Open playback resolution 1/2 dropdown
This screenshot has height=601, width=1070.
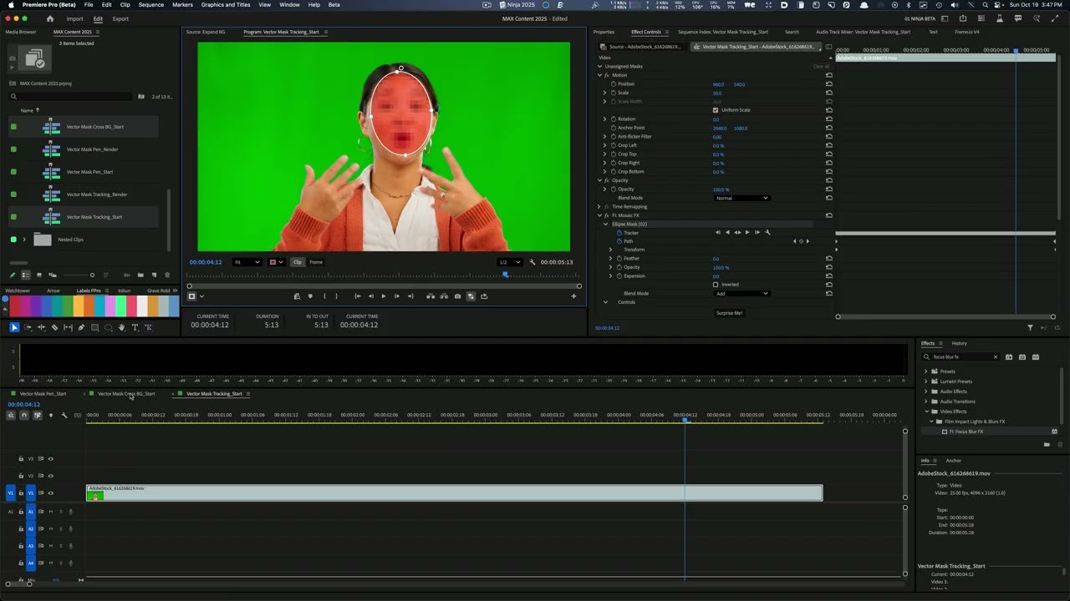[509, 262]
